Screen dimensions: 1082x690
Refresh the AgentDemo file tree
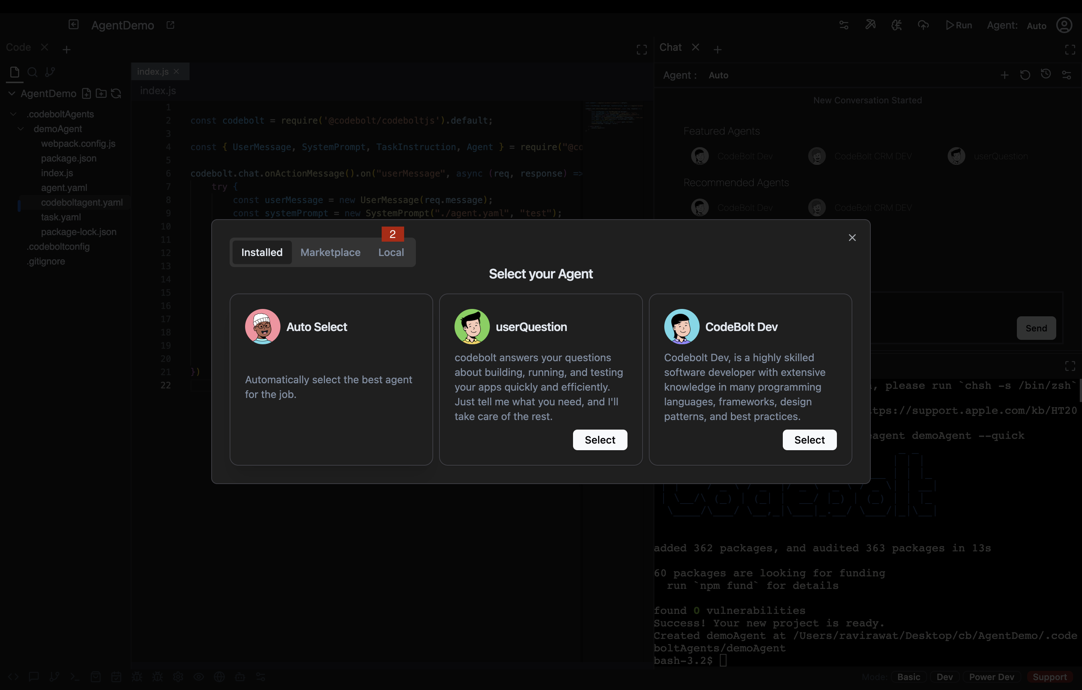coord(116,93)
